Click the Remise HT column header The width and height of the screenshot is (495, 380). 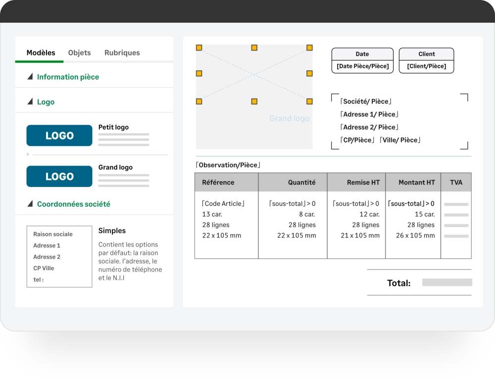pos(356,183)
